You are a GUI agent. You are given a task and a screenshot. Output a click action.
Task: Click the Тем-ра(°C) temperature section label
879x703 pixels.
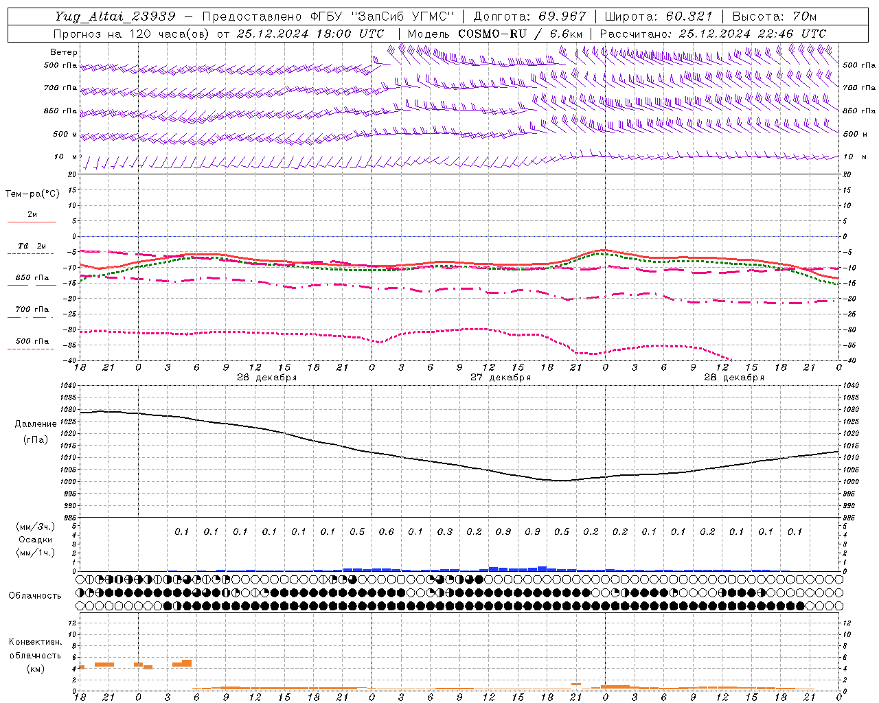pos(32,194)
